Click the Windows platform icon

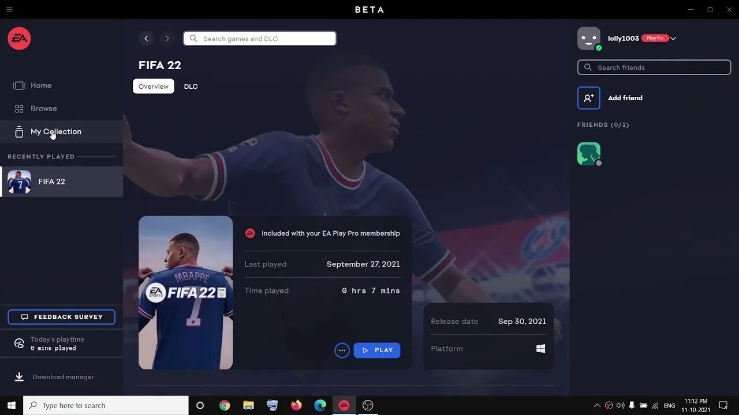click(541, 349)
